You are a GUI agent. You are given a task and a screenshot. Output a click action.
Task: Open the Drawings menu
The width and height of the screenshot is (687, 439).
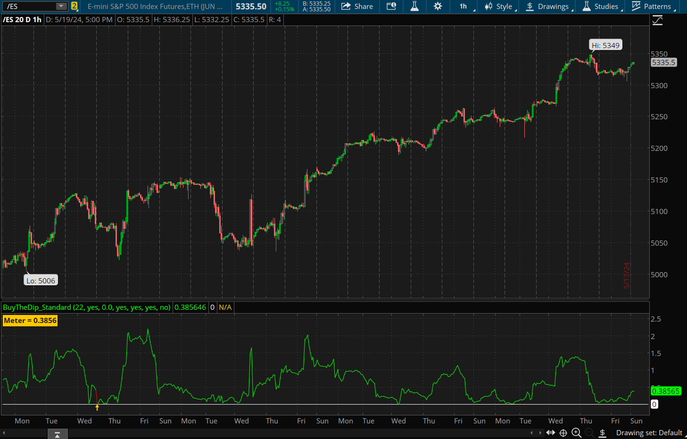coord(548,6)
